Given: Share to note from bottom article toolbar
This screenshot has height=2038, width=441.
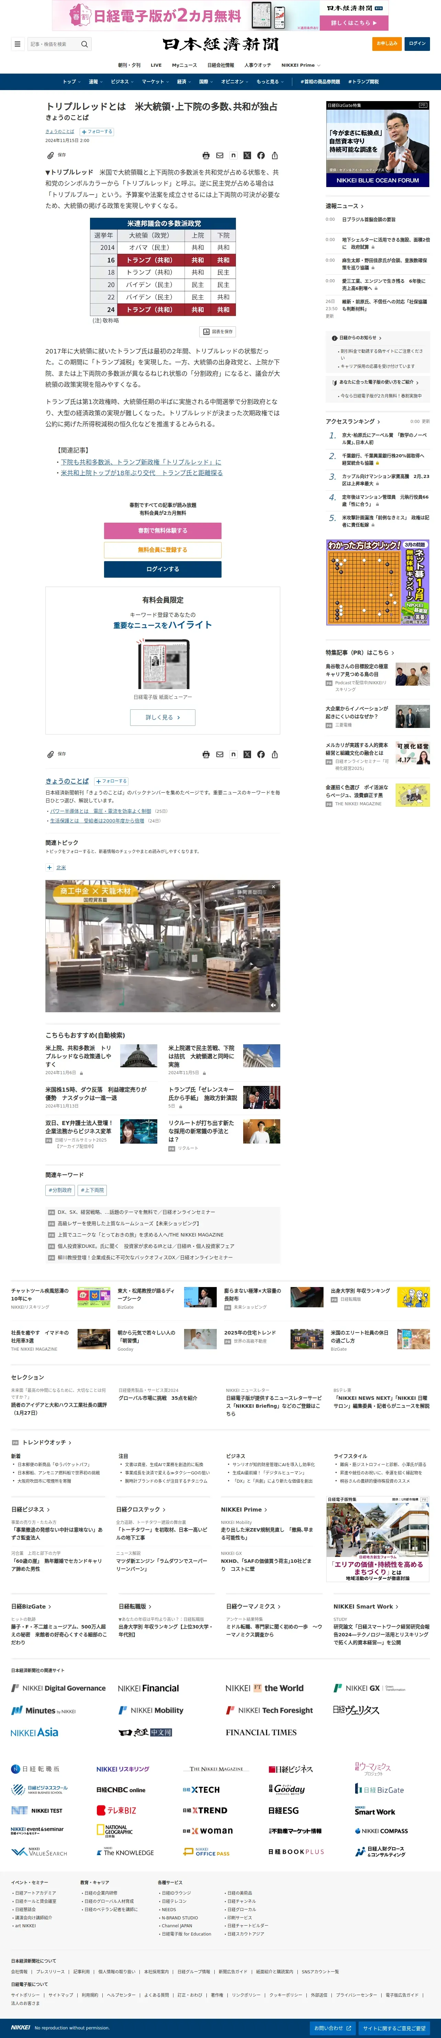Looking at the screenshot, I should pyautogui.click(x=233, y=754).
